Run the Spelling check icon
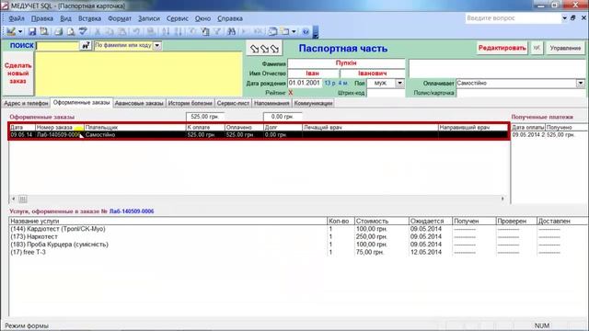The width and height of the screenshot is (589, 331). pyautogui.click(x=83, y=31)
